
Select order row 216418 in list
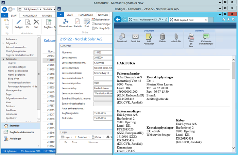(49, 74)
